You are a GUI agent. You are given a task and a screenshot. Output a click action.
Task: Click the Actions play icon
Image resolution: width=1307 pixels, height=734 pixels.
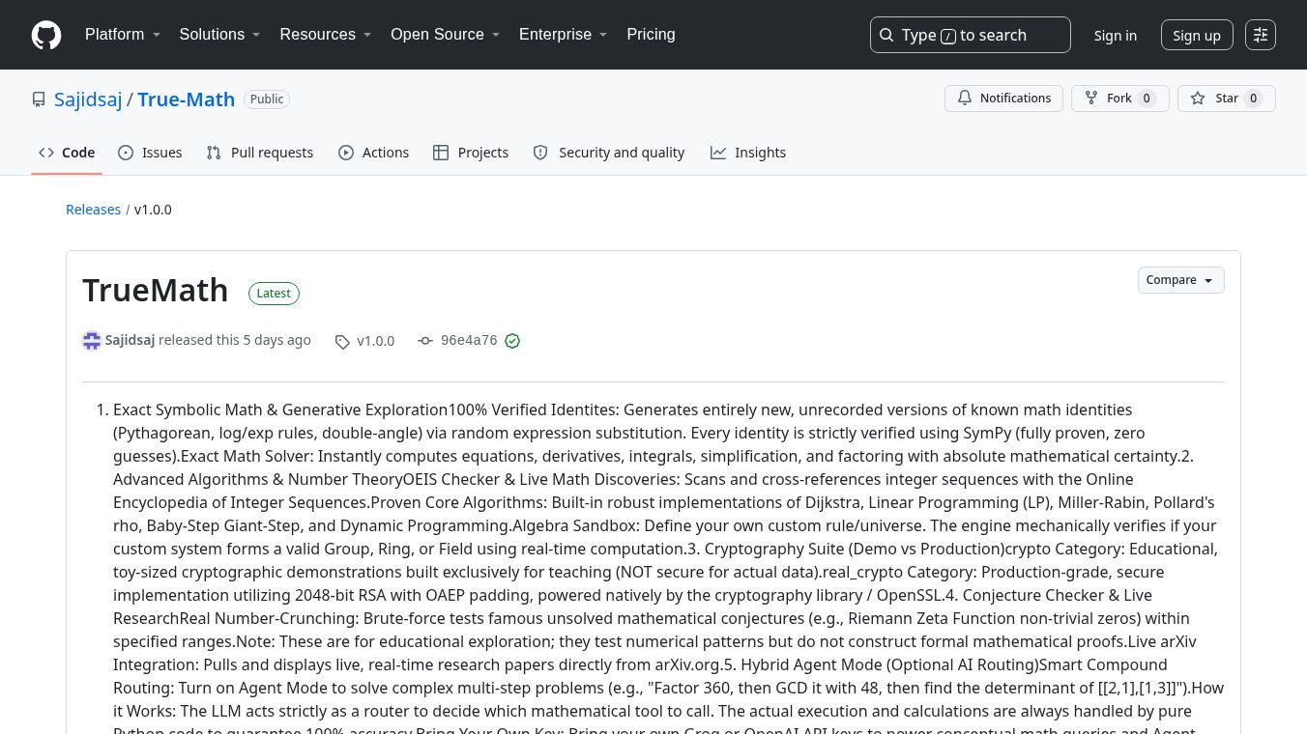coord(346,153)
